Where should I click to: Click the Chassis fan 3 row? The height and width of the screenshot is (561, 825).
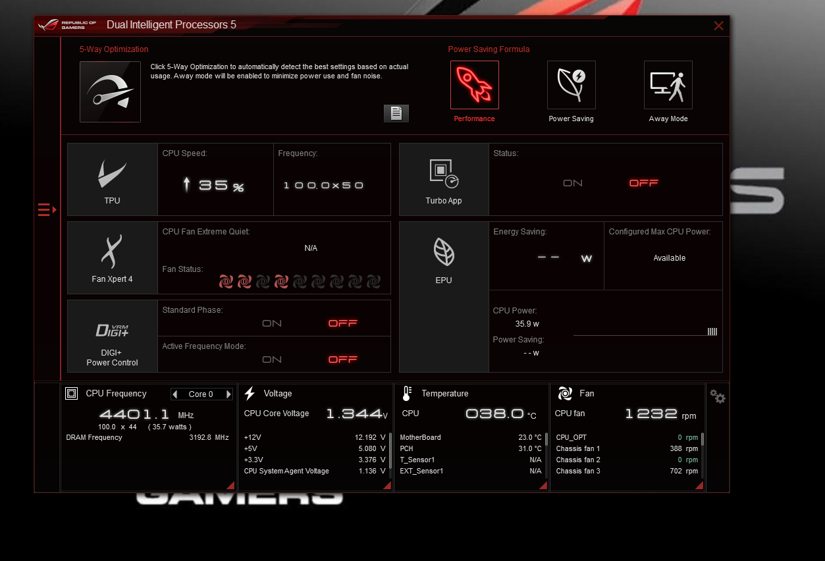[x=627, y=471]
